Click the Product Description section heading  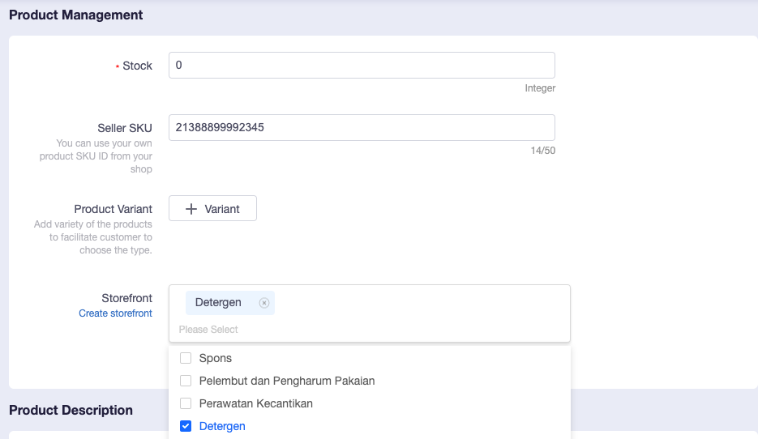coord(71,410)
